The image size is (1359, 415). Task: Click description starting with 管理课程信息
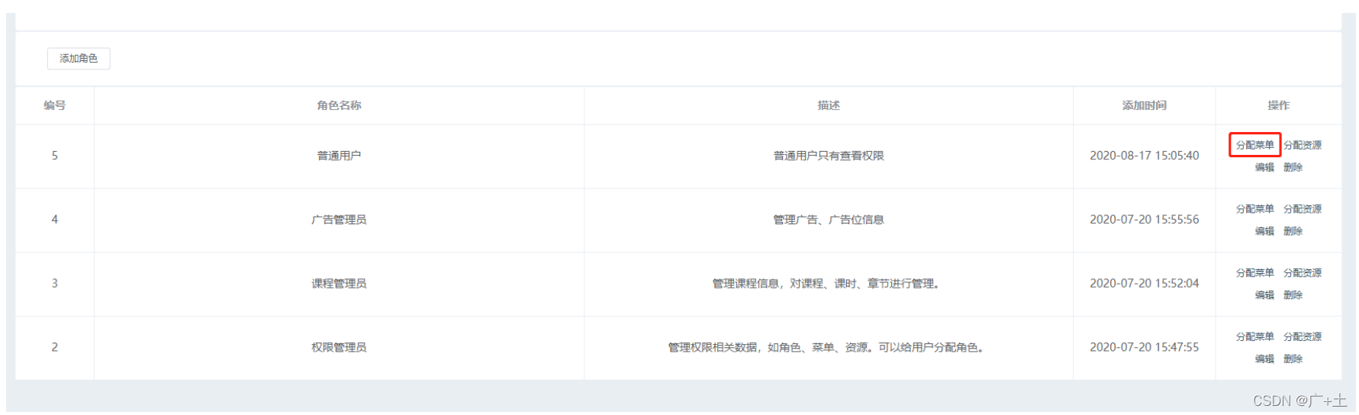[x=829, y=284]
